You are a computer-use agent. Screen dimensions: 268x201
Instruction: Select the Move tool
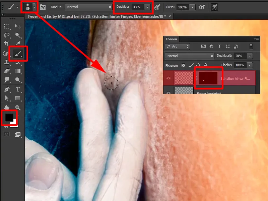click(18, 26)
